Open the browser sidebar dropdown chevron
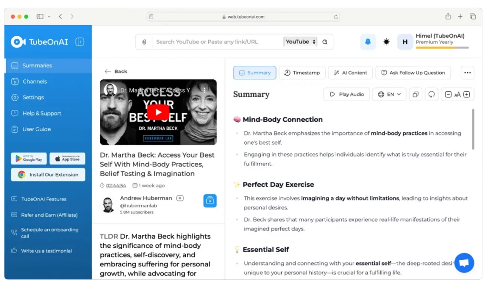The height and width of the screenshot is (285, 489). (49, 17)
